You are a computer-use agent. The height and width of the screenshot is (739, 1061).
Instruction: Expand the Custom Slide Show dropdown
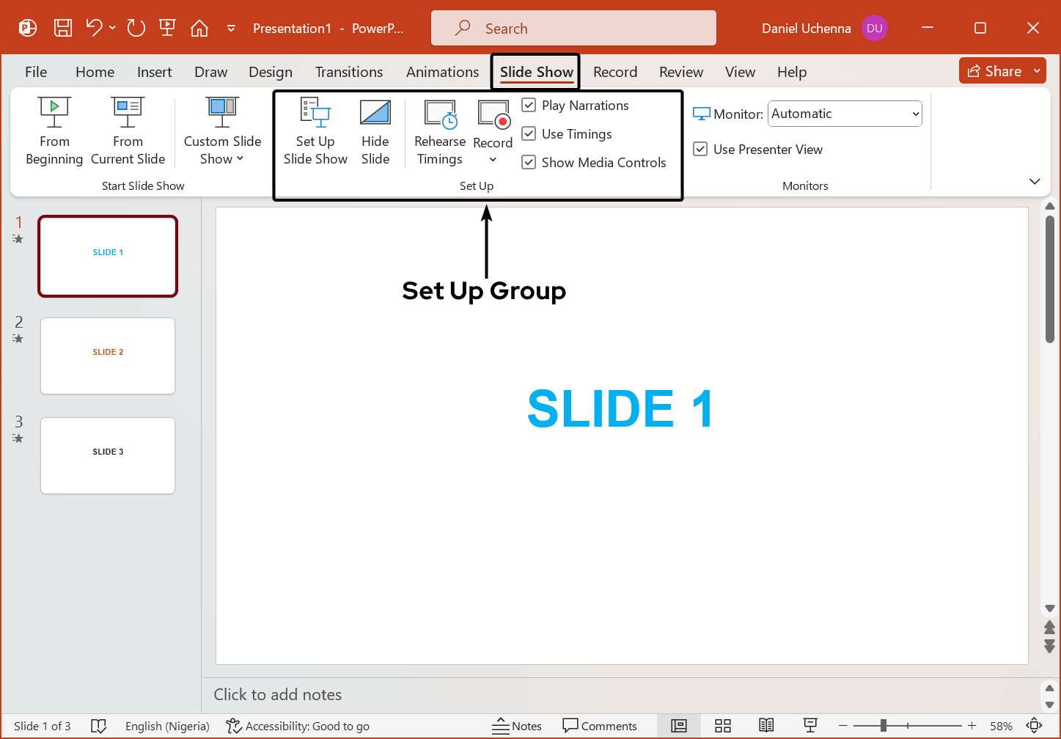[x=222, y=150]
